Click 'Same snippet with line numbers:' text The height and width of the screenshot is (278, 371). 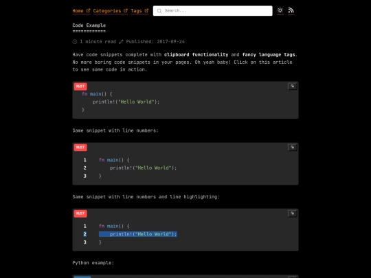point(115,130)
